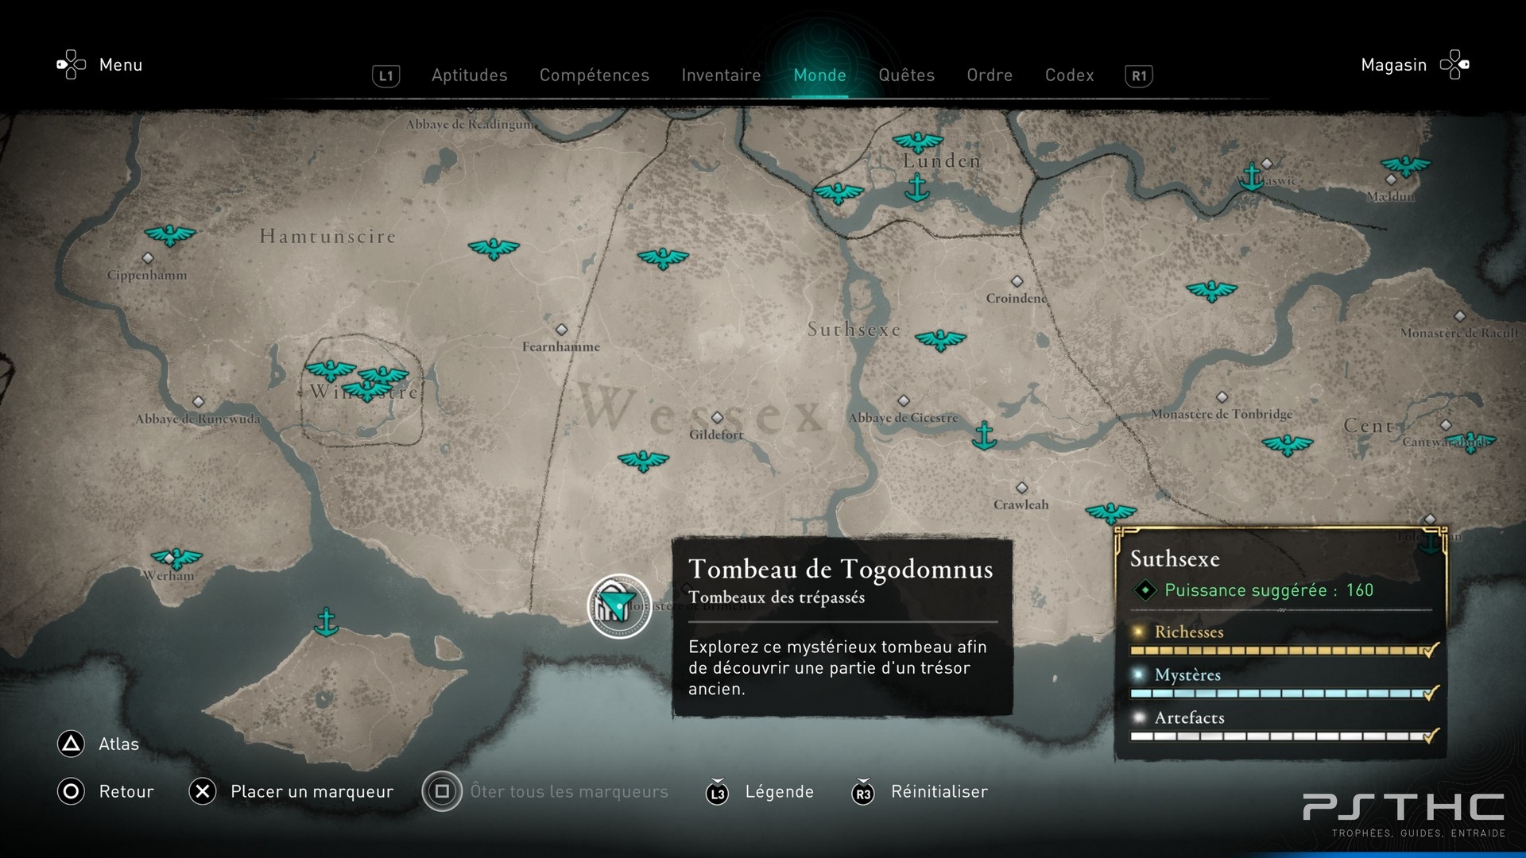This screenshot has height=858, width=1526.
Task: Select the sync point above Lunden
Action: (917, 143)
